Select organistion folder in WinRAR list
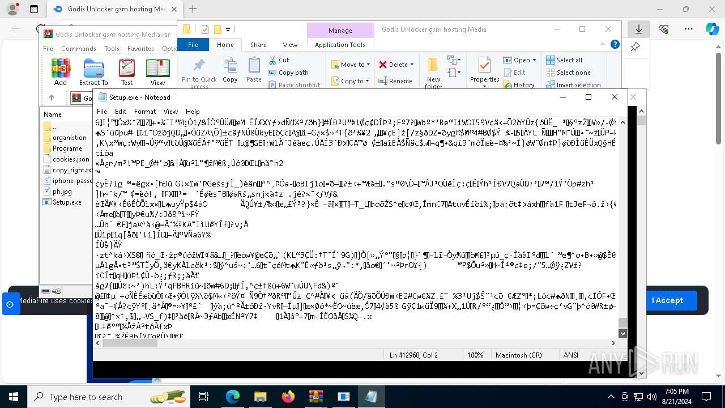The image size is (725, 408). coord(65,138)
